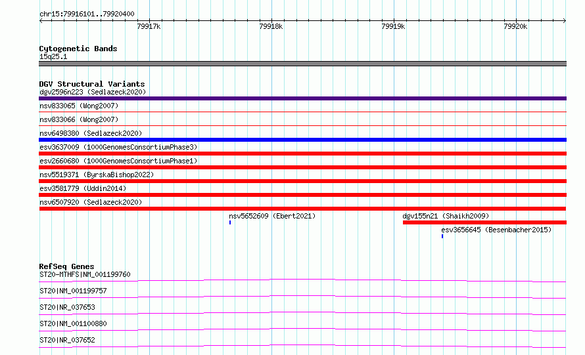This screenshot has width=585, height=355.
Task: Select the magenta ST20|NR_037652 transcript line
Action: click(x=302, y=346)
